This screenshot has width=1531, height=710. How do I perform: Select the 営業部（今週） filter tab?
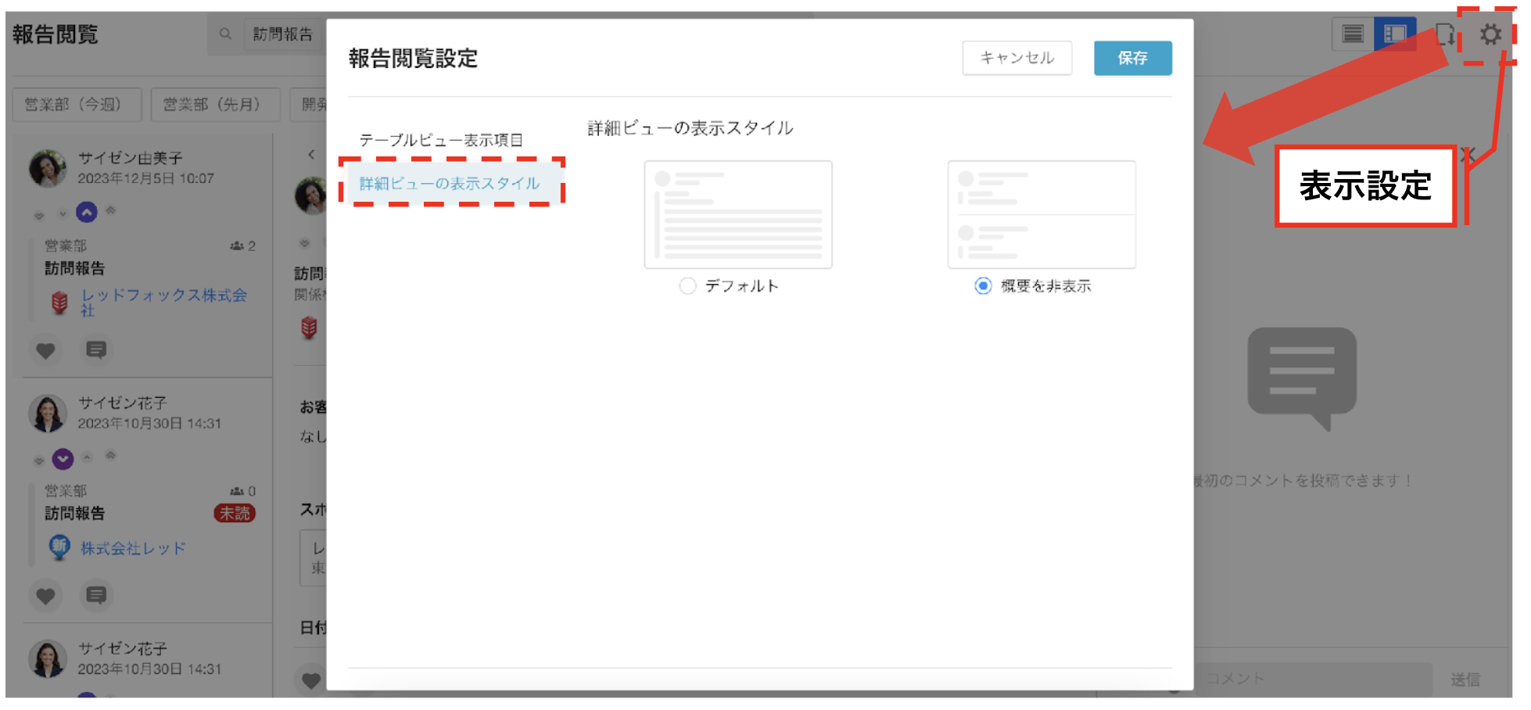pos(77,105)
